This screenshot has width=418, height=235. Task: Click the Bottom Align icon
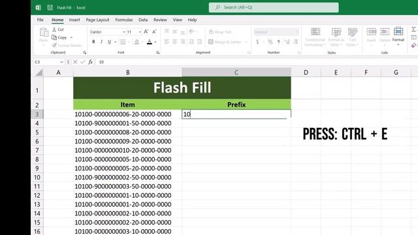pos(183,32)
